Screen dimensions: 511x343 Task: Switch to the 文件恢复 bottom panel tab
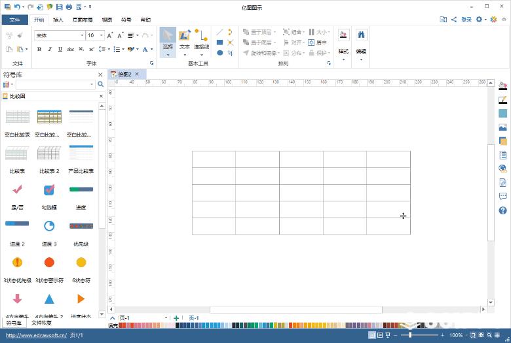(41, 323)
